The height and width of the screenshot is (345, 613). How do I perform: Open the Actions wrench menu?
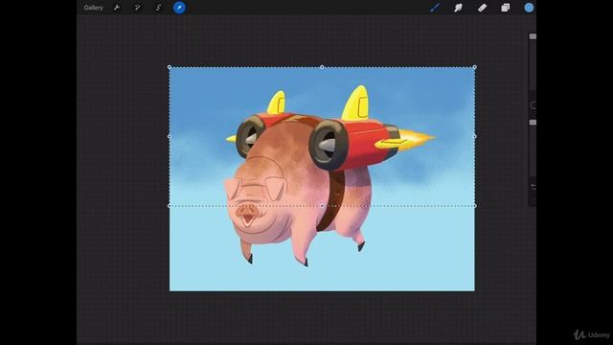[117, 8]
